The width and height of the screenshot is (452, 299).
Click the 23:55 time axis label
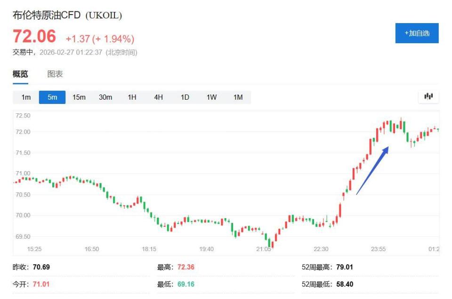coord(378,249)
